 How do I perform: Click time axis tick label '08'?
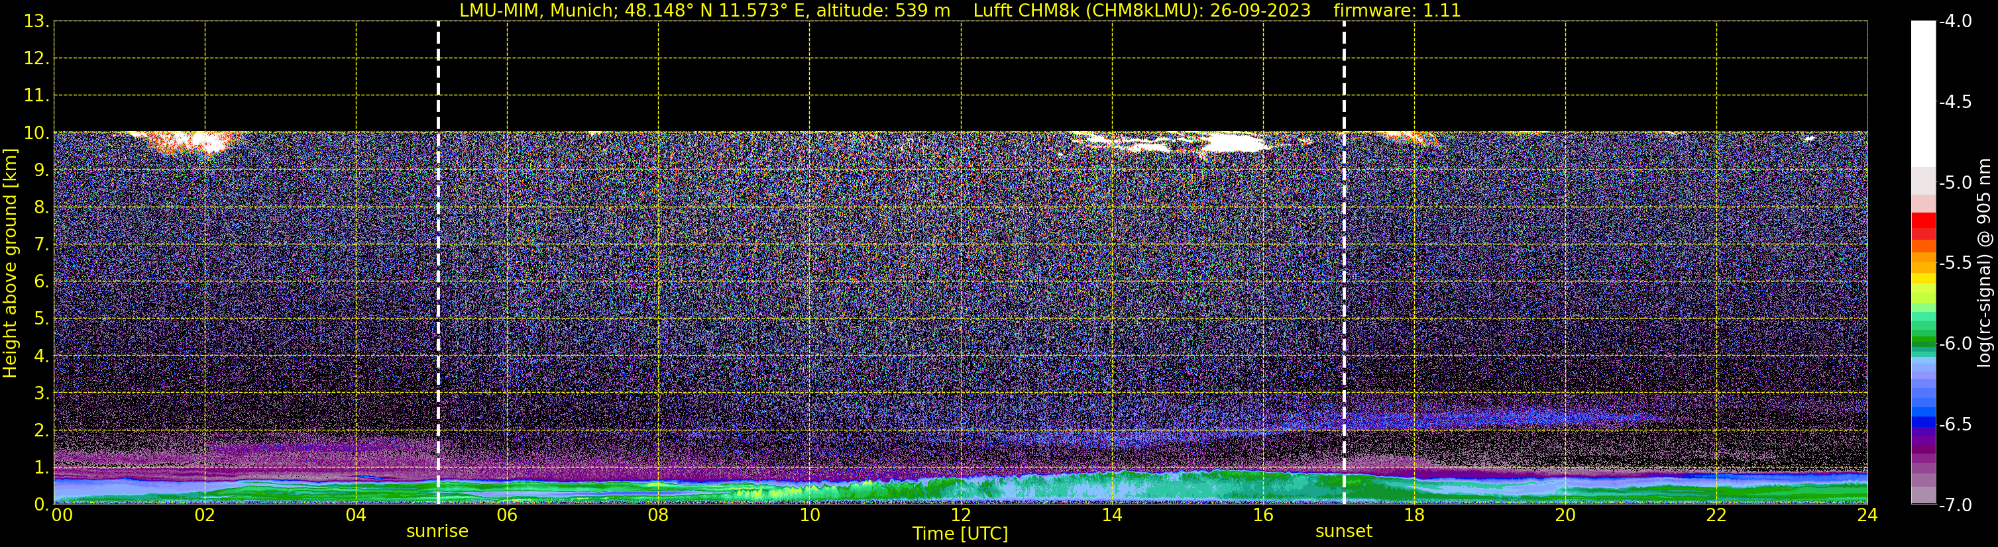(659, 515)
